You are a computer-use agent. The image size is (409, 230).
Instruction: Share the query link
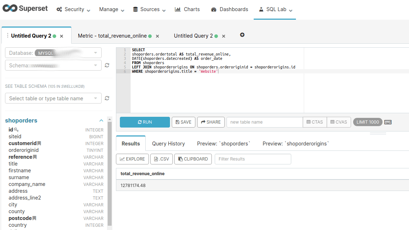[x=211, y=122]
